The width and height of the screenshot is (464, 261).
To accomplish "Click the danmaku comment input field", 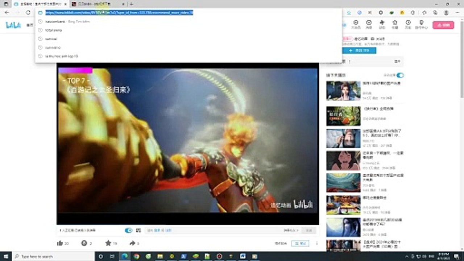I will pos(214,230).
